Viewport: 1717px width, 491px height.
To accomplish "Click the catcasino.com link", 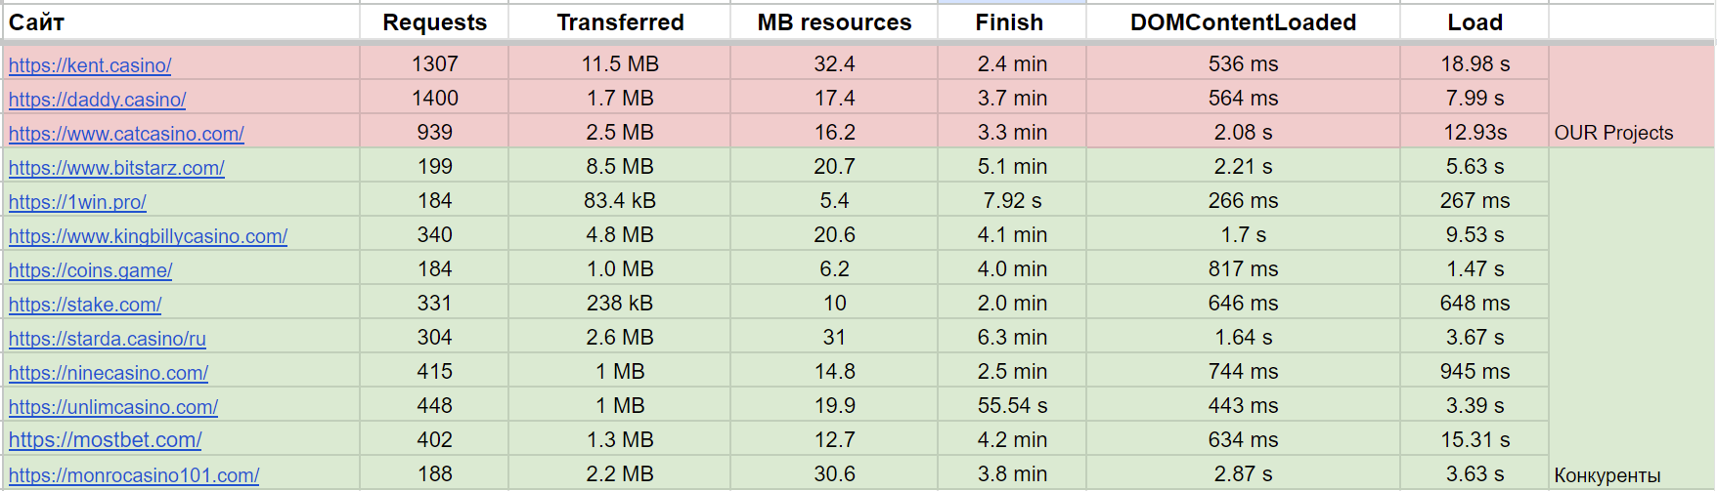I will [126, 134].
